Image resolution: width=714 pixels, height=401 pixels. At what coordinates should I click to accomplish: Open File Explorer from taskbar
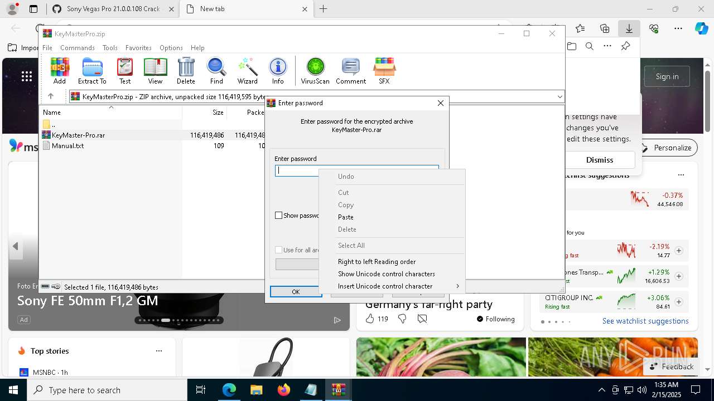(256, 390)
